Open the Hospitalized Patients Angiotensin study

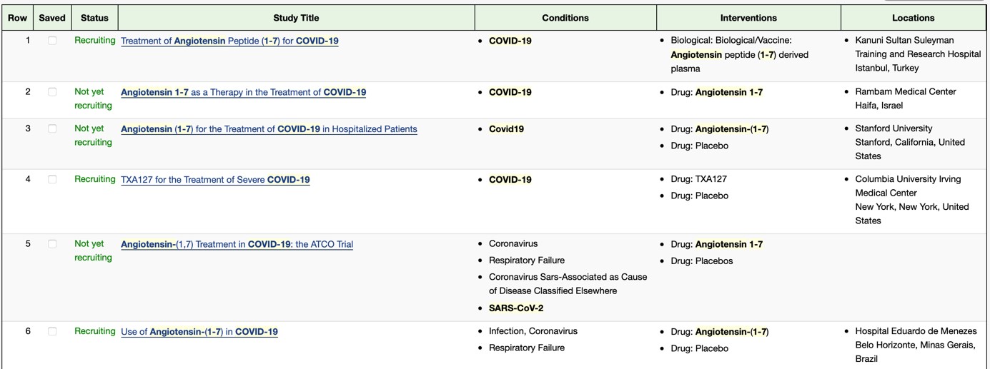(x=269, y=129)
